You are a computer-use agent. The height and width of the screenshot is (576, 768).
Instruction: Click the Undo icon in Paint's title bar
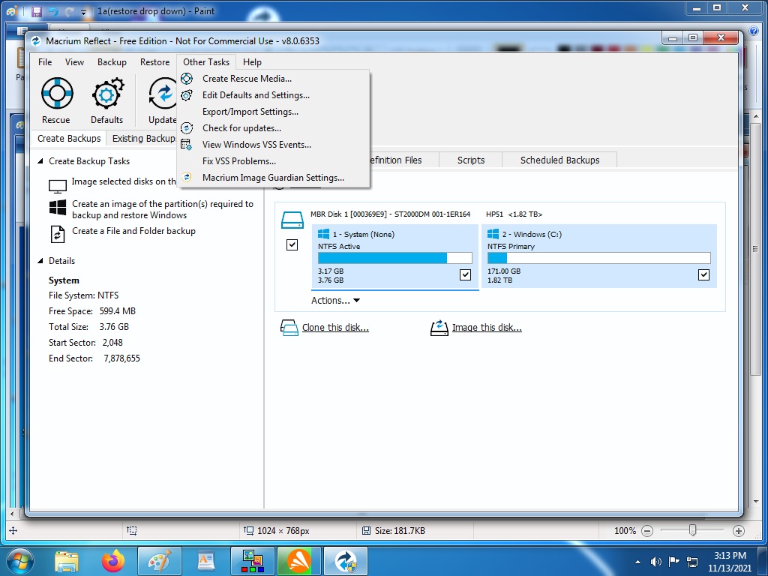click(53, 11)
